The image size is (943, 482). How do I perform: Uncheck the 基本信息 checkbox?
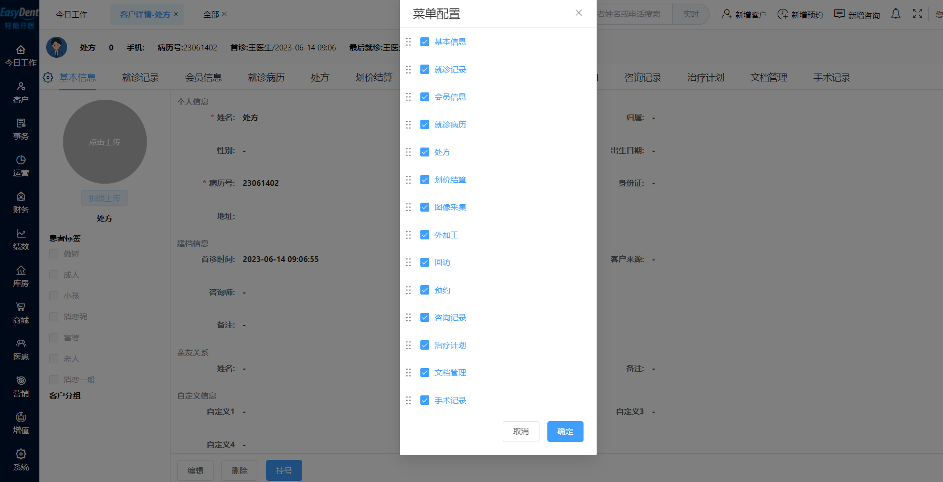[x=425, y=41]
